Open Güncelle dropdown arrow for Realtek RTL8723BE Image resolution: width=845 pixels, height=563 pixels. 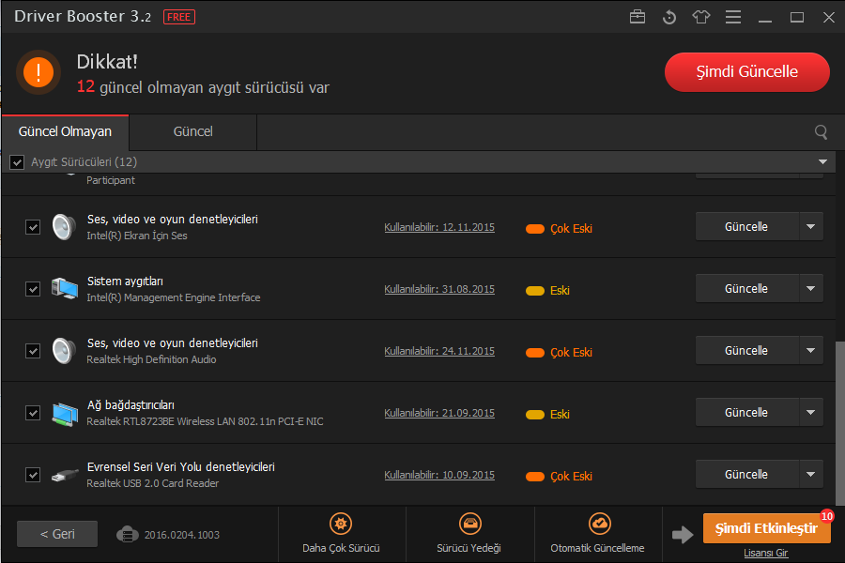click(810, 412)
